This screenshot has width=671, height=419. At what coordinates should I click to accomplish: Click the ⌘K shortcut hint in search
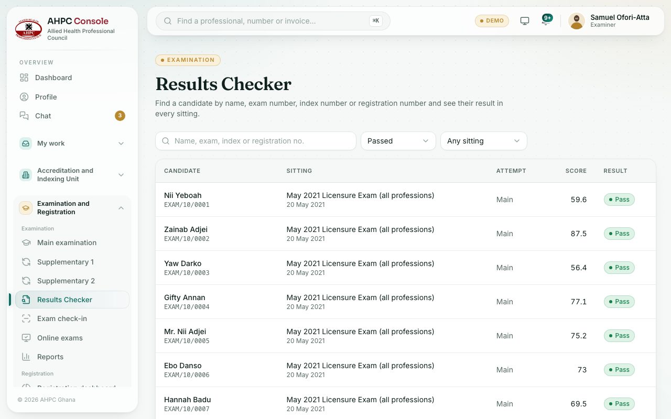tap(376, 21)
